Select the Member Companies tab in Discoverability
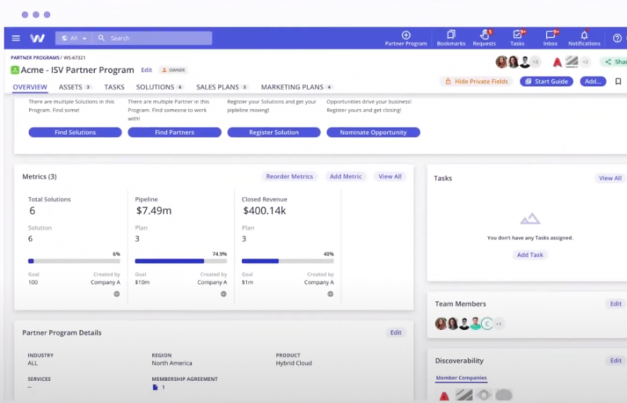627x403 pixels. coord(461,378)
